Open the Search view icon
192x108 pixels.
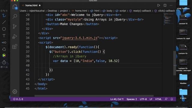[15, 16]
